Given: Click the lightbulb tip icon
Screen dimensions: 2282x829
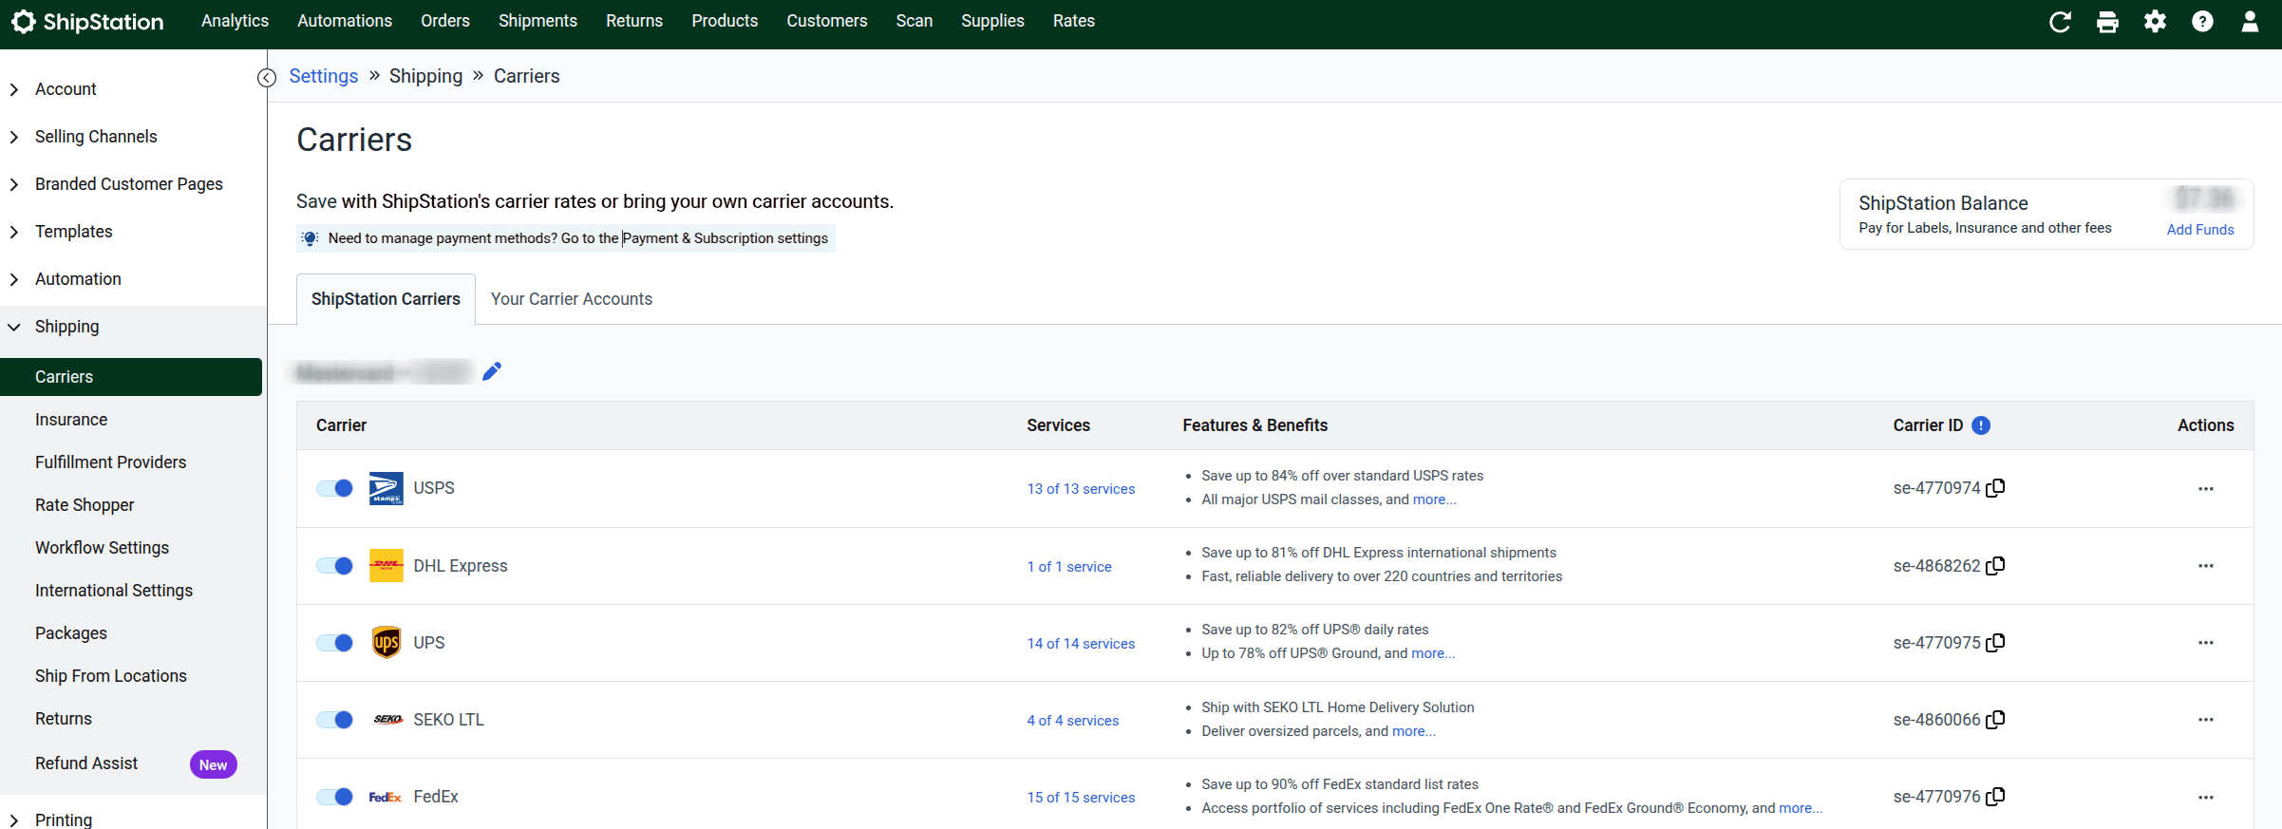Looking at the screenshot, I should tap(310, 238).
